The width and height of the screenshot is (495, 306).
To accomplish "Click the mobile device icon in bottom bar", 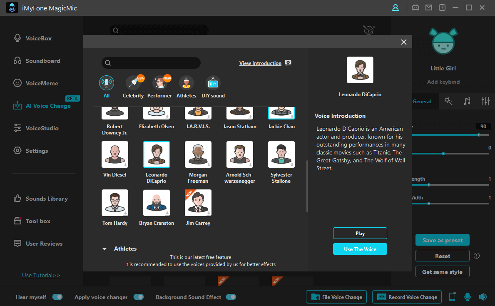I will click(x=452, y=297).
